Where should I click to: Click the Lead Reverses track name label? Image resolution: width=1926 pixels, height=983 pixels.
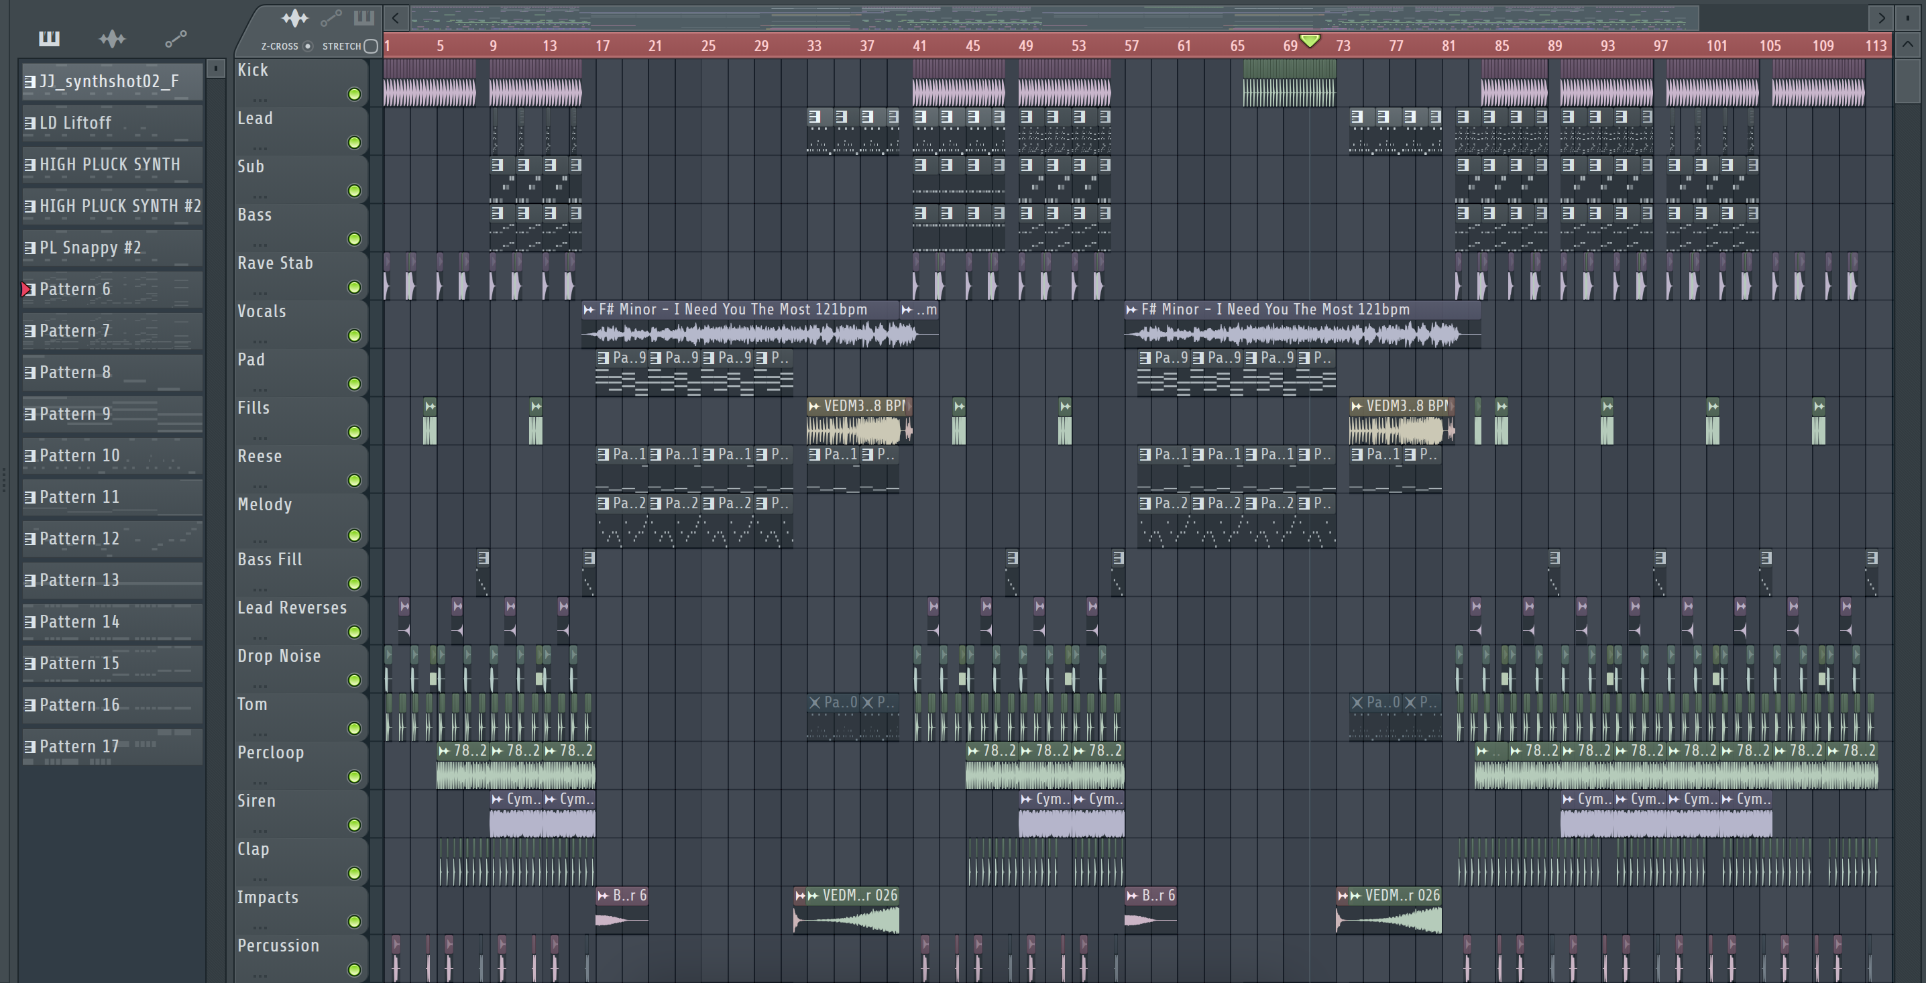pos(292,608)
